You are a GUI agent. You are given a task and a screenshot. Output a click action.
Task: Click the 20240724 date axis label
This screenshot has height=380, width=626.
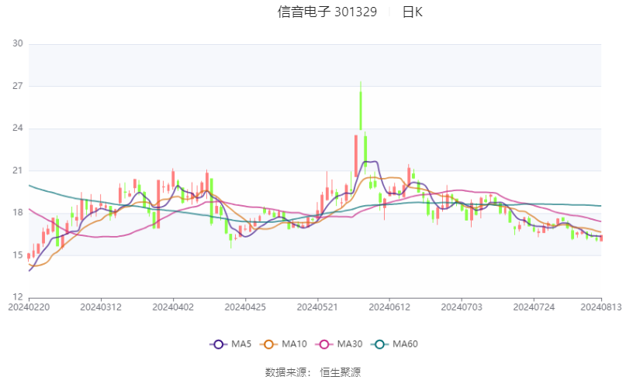(x=534, y=307)
